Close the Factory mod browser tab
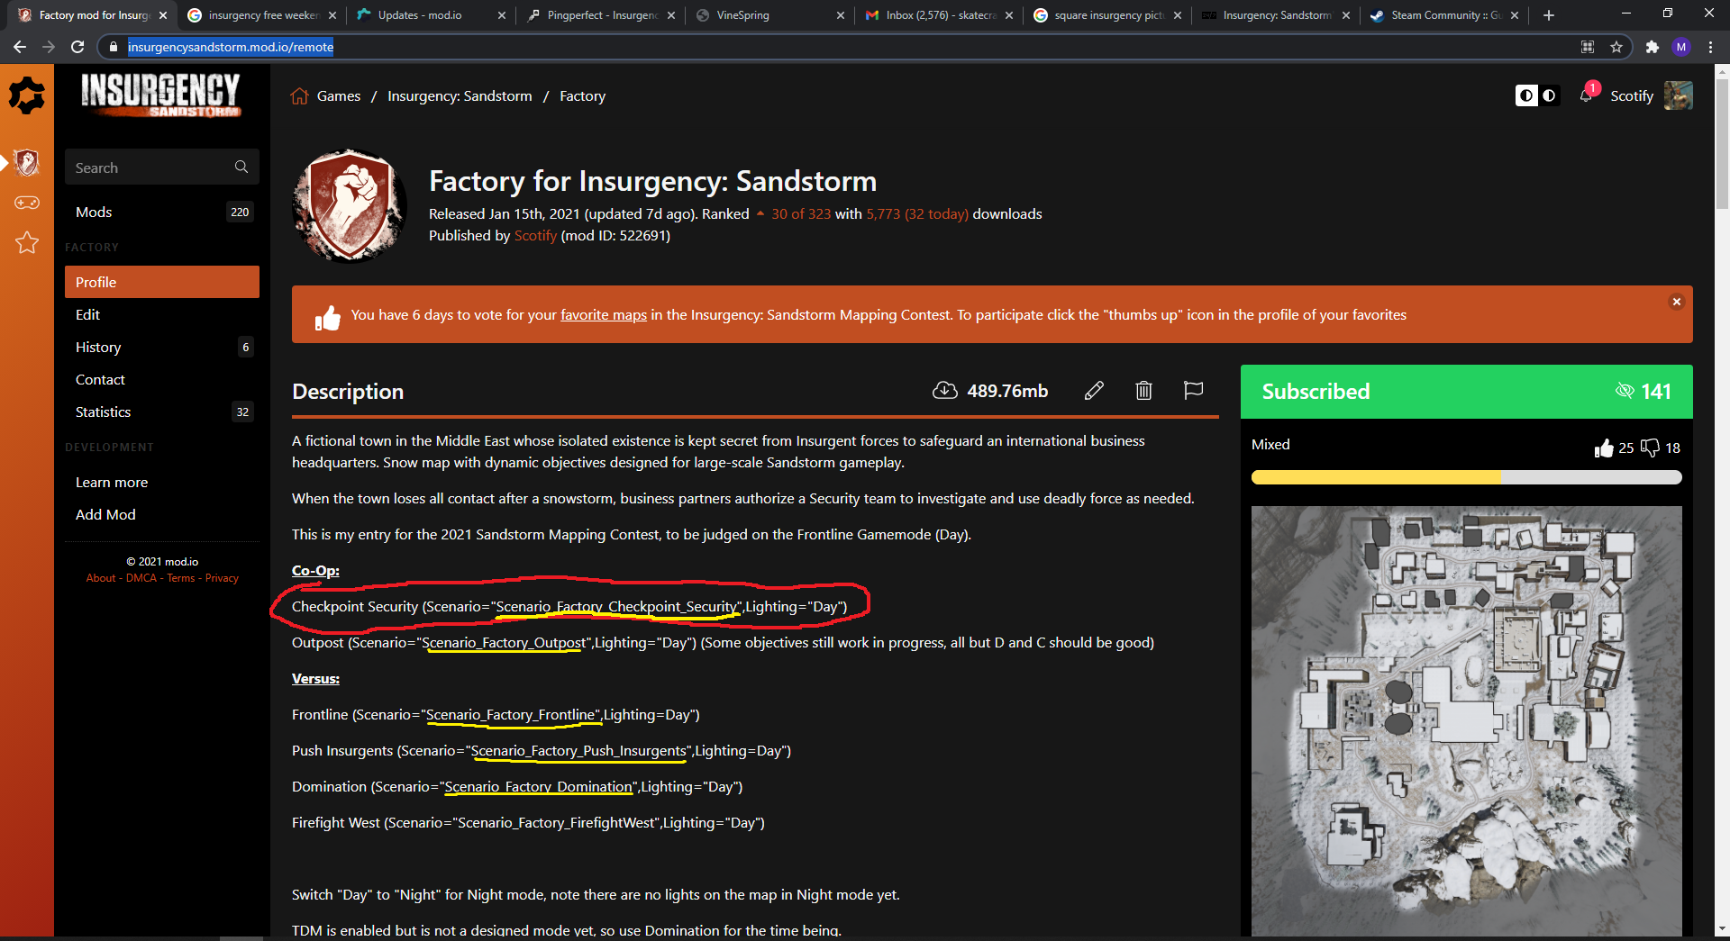 coord(163,15)
